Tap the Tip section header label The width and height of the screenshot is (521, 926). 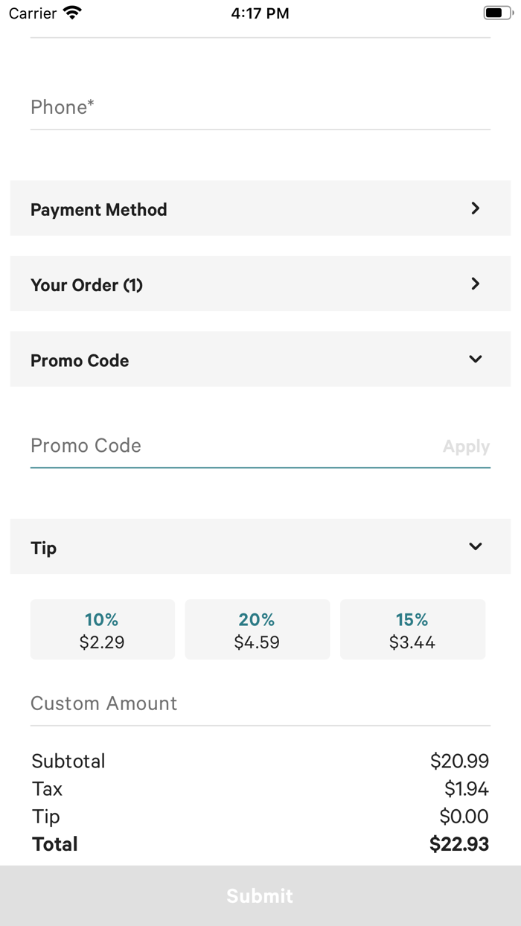click(44, 548)
